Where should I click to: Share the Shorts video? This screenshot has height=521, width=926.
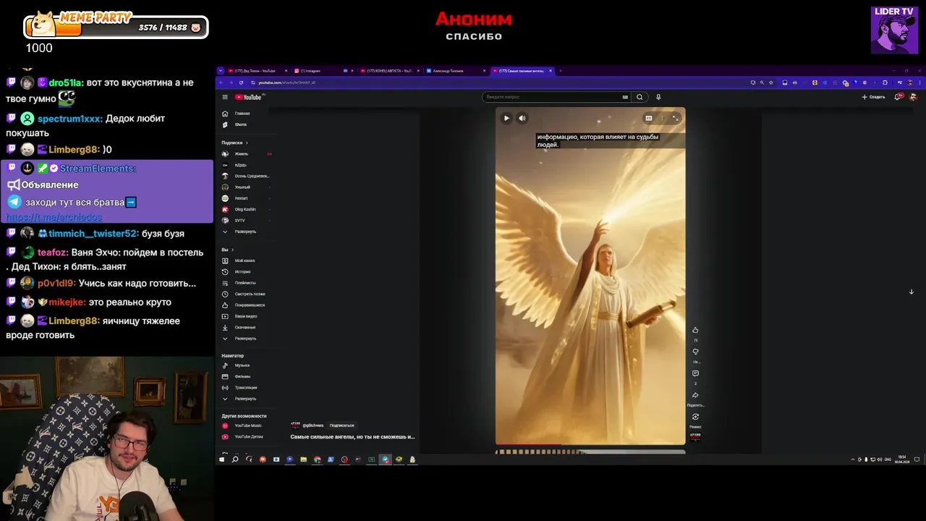click(x=695, y=395)
